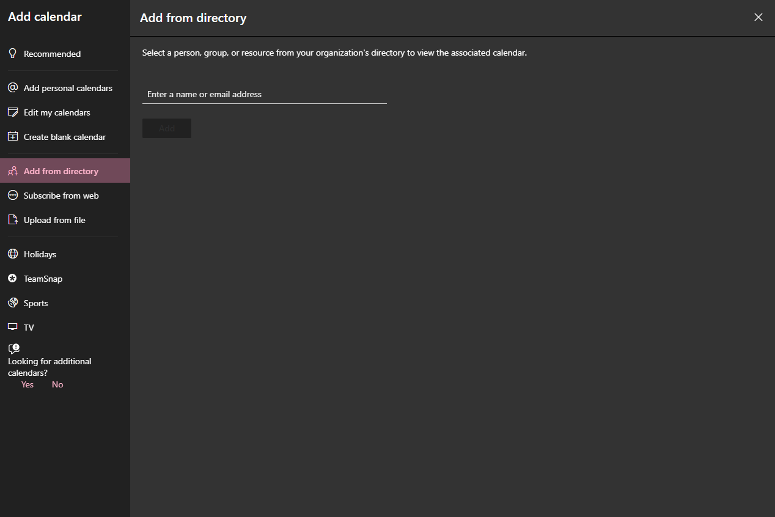Open the Holidays calendar list
Screen dimensions: 775x517
pos(40,254)
